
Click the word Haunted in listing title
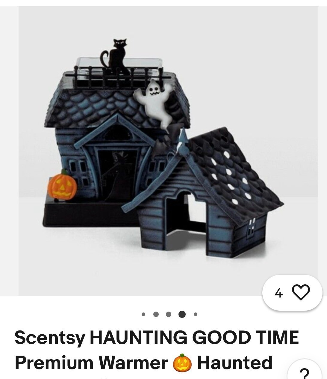234,363
